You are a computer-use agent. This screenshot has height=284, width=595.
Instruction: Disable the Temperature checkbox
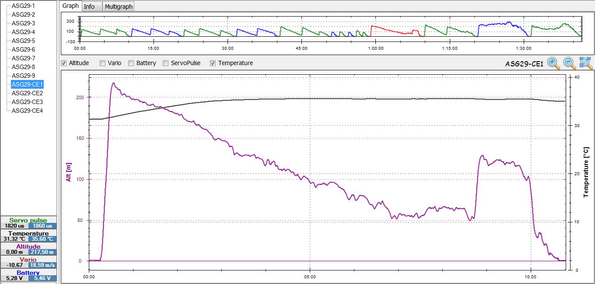pyautogui.click(x=213, y=63)
